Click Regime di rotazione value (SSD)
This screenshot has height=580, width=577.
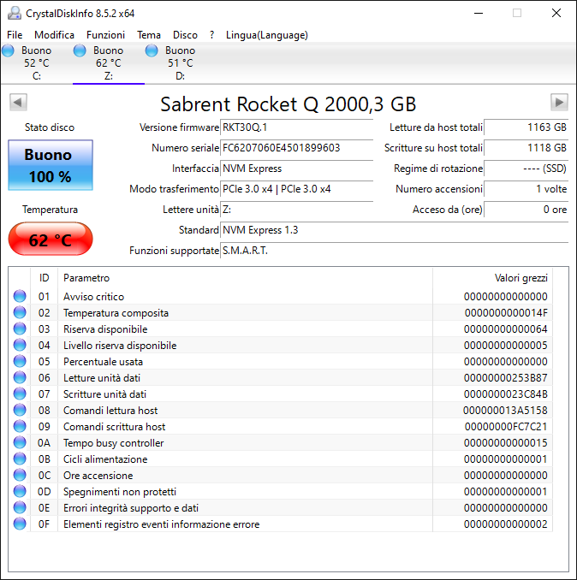click(526, 169)
